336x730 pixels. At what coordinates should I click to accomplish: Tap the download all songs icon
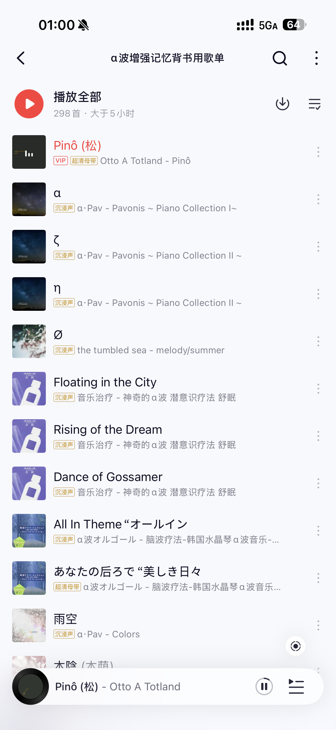(x=283, y=104)
